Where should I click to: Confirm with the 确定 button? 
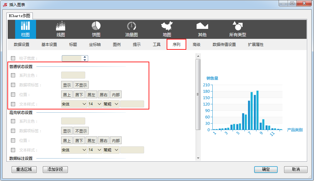266,169
